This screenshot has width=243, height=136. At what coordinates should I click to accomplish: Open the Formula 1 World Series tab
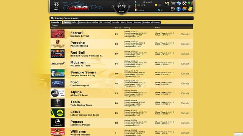point(122,22)
